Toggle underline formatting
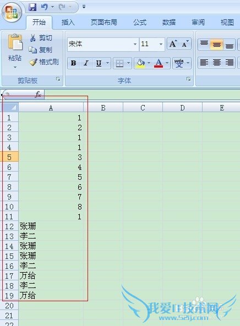This screenshot has width=240, height=326. pos(99,63)
